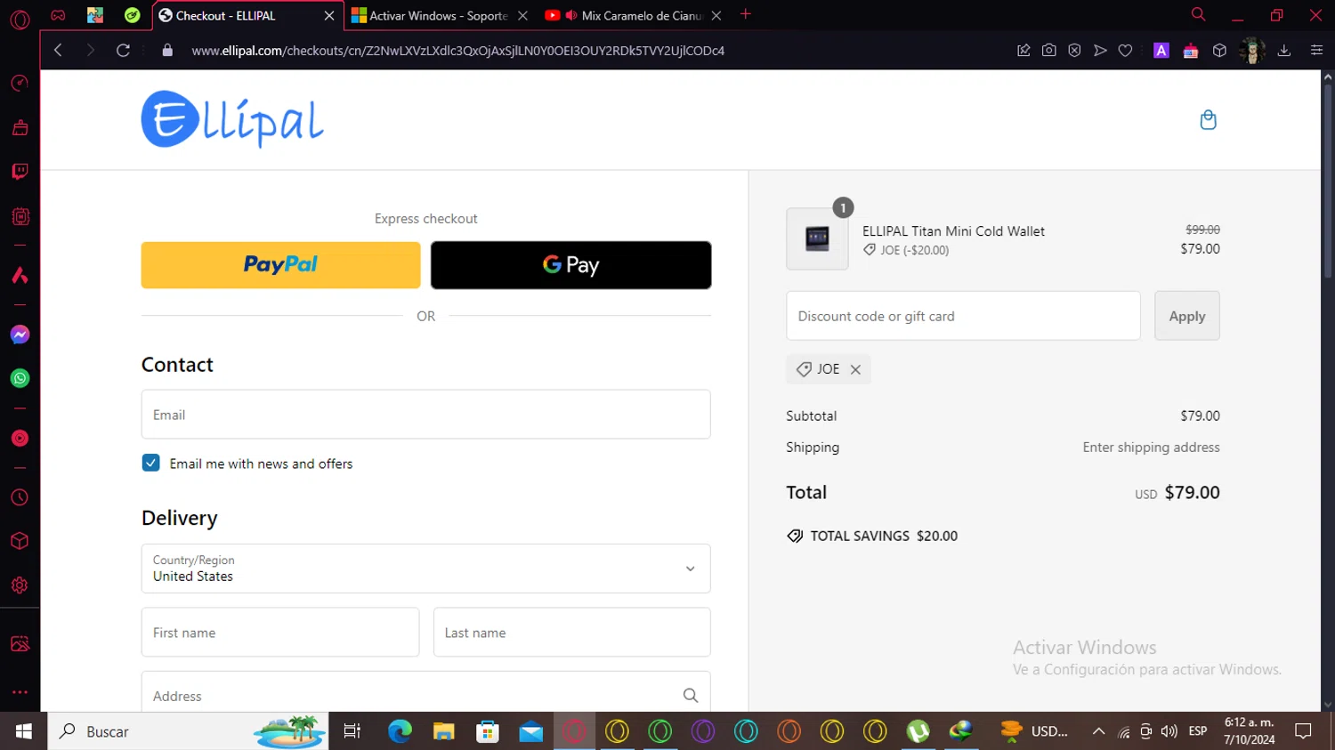Open the pinned green circular tab
Screen dimensions: 1335x750
click(x=132, y=15)
